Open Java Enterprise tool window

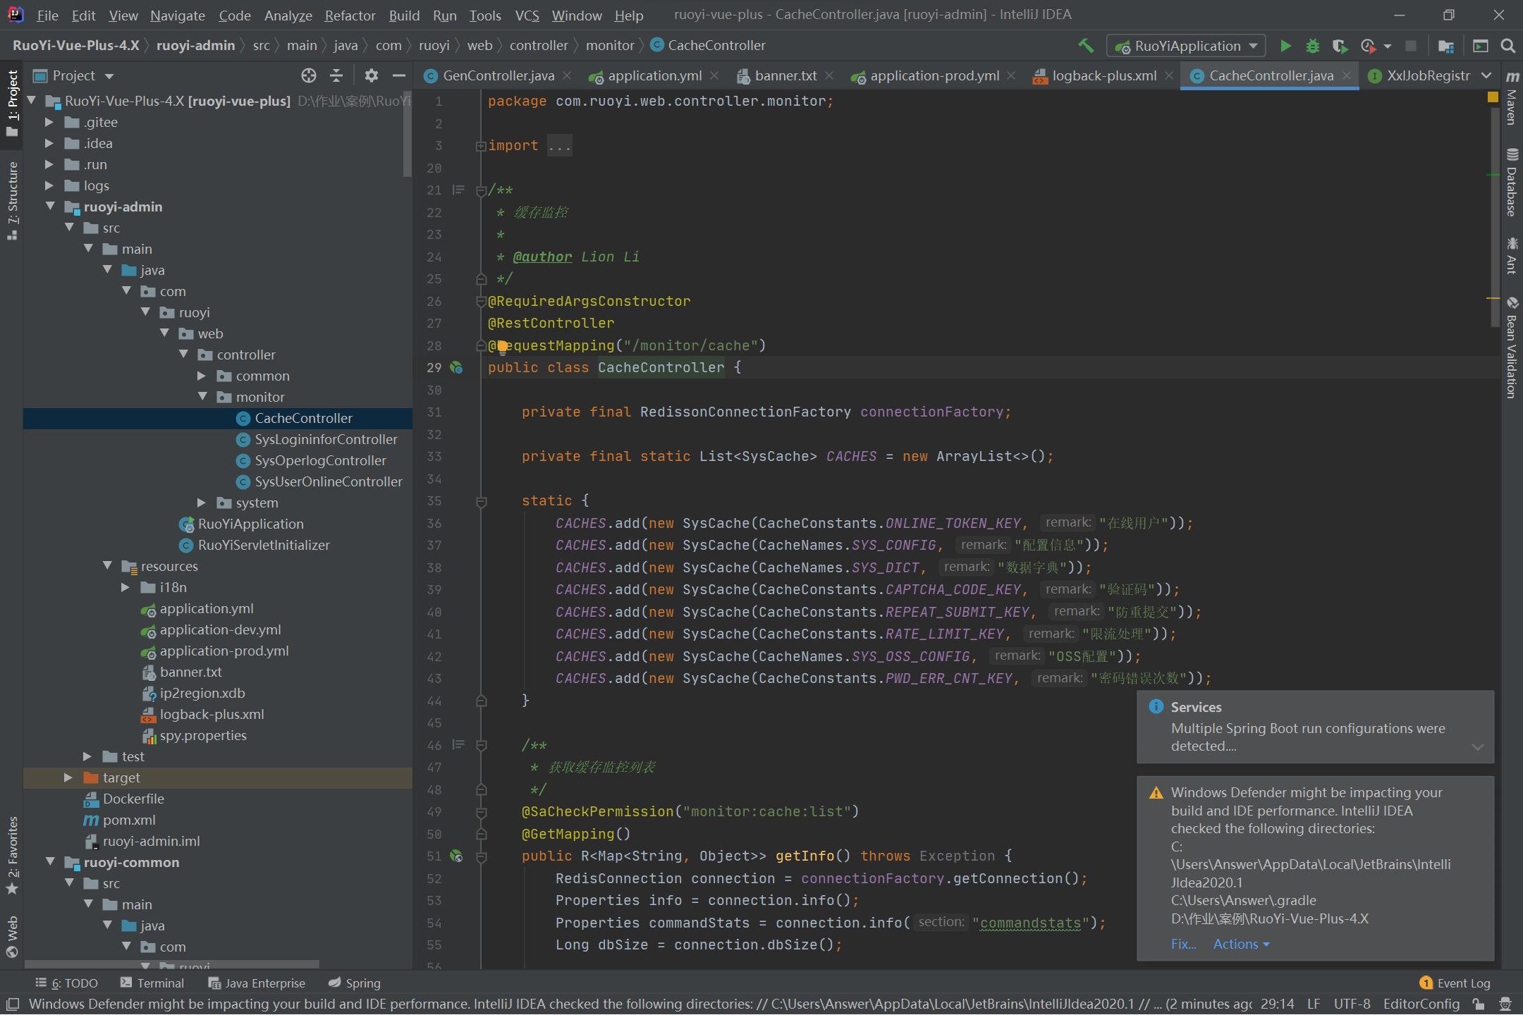pos(257,983)
